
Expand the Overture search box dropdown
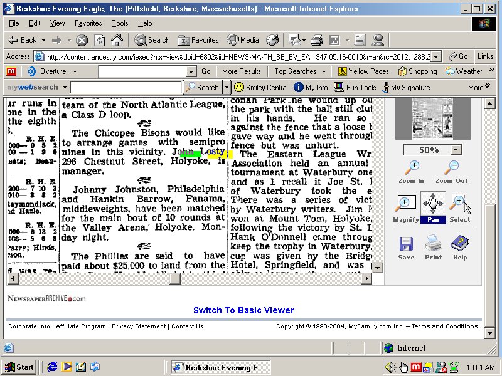(191, 71)
